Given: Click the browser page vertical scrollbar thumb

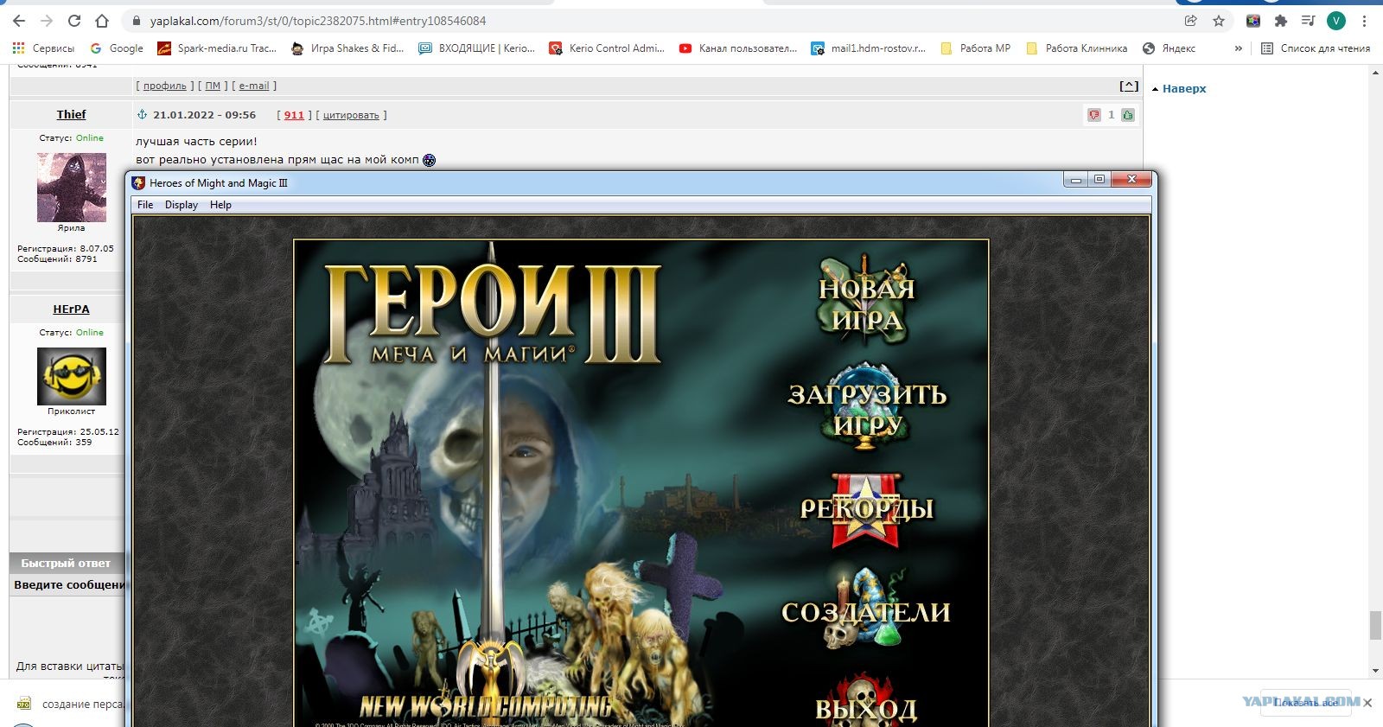Looking at the screenshot, I should coord(1375,625).
